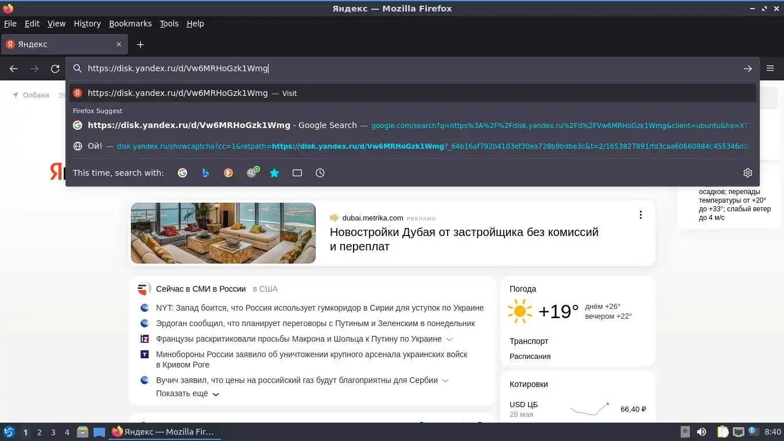The height and width of the screenshot is (441, 784).
Task: Search in Bookmarks via star icon
Action: [274, 173]
